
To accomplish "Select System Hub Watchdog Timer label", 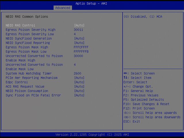I will point(29,73).
